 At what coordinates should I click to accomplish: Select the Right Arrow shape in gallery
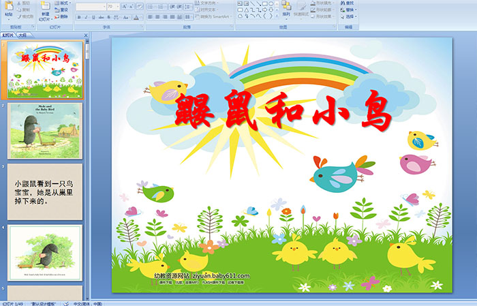click(264, 10)
